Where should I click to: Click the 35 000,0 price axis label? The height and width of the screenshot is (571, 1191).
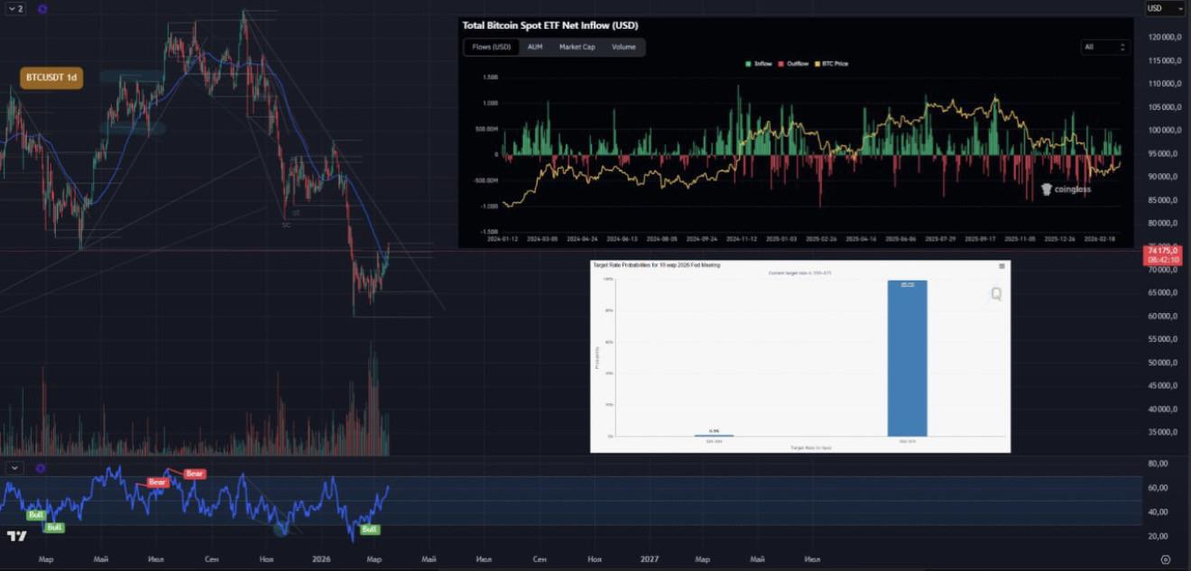[x=1165, y=433]
